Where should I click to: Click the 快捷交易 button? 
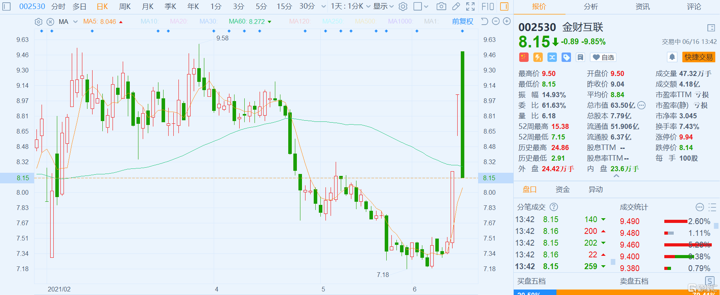coord(698,57)
